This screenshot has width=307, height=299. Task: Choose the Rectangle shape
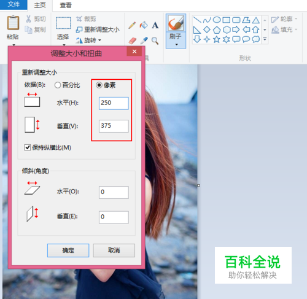(x=227, y=20)
